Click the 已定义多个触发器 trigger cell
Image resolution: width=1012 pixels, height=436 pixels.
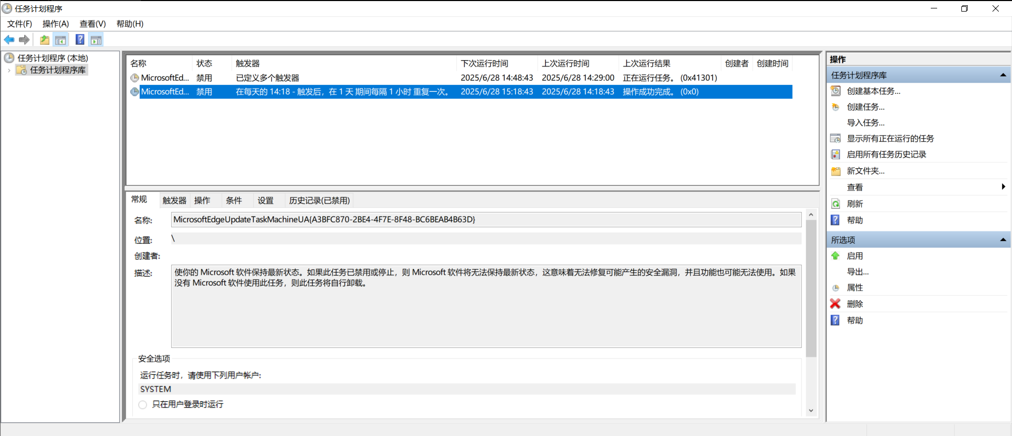267,78
